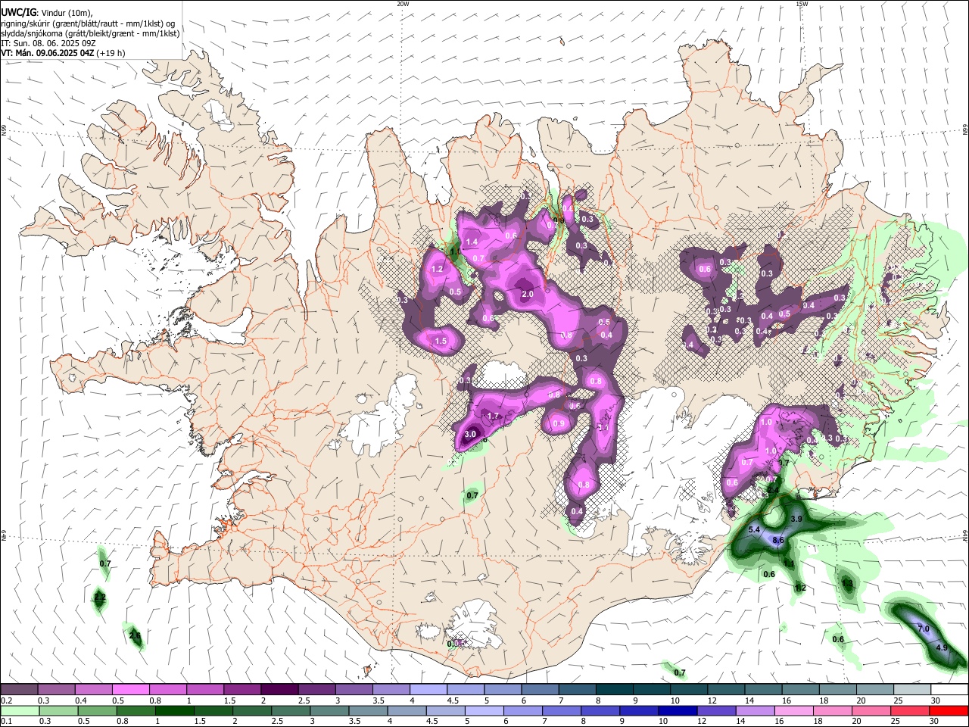The image size is (969, 727).
Task: Click the 'slydda/snjókoma' legend description line
Action: pos(91,33)
